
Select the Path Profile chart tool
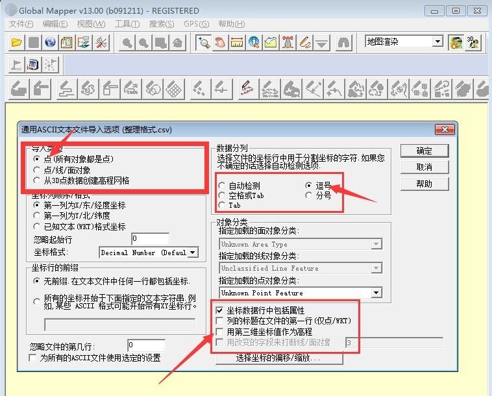tap(271, 42)
